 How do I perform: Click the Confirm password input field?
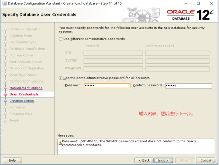click(189, 86)
